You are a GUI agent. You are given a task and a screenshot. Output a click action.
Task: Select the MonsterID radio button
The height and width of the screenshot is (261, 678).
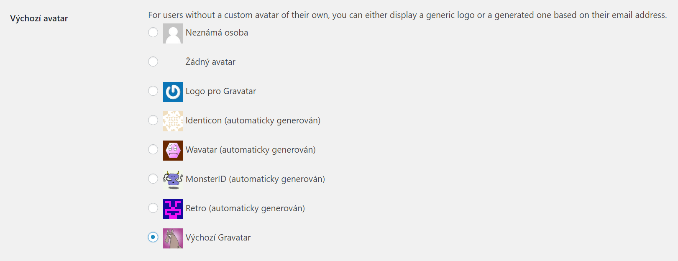pyautogui.click(x=153, y=179)
